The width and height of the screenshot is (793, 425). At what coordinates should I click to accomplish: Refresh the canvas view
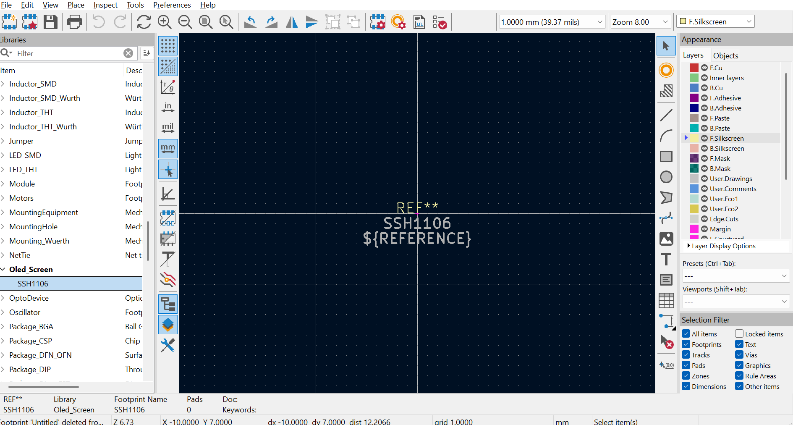pos(144,22)
